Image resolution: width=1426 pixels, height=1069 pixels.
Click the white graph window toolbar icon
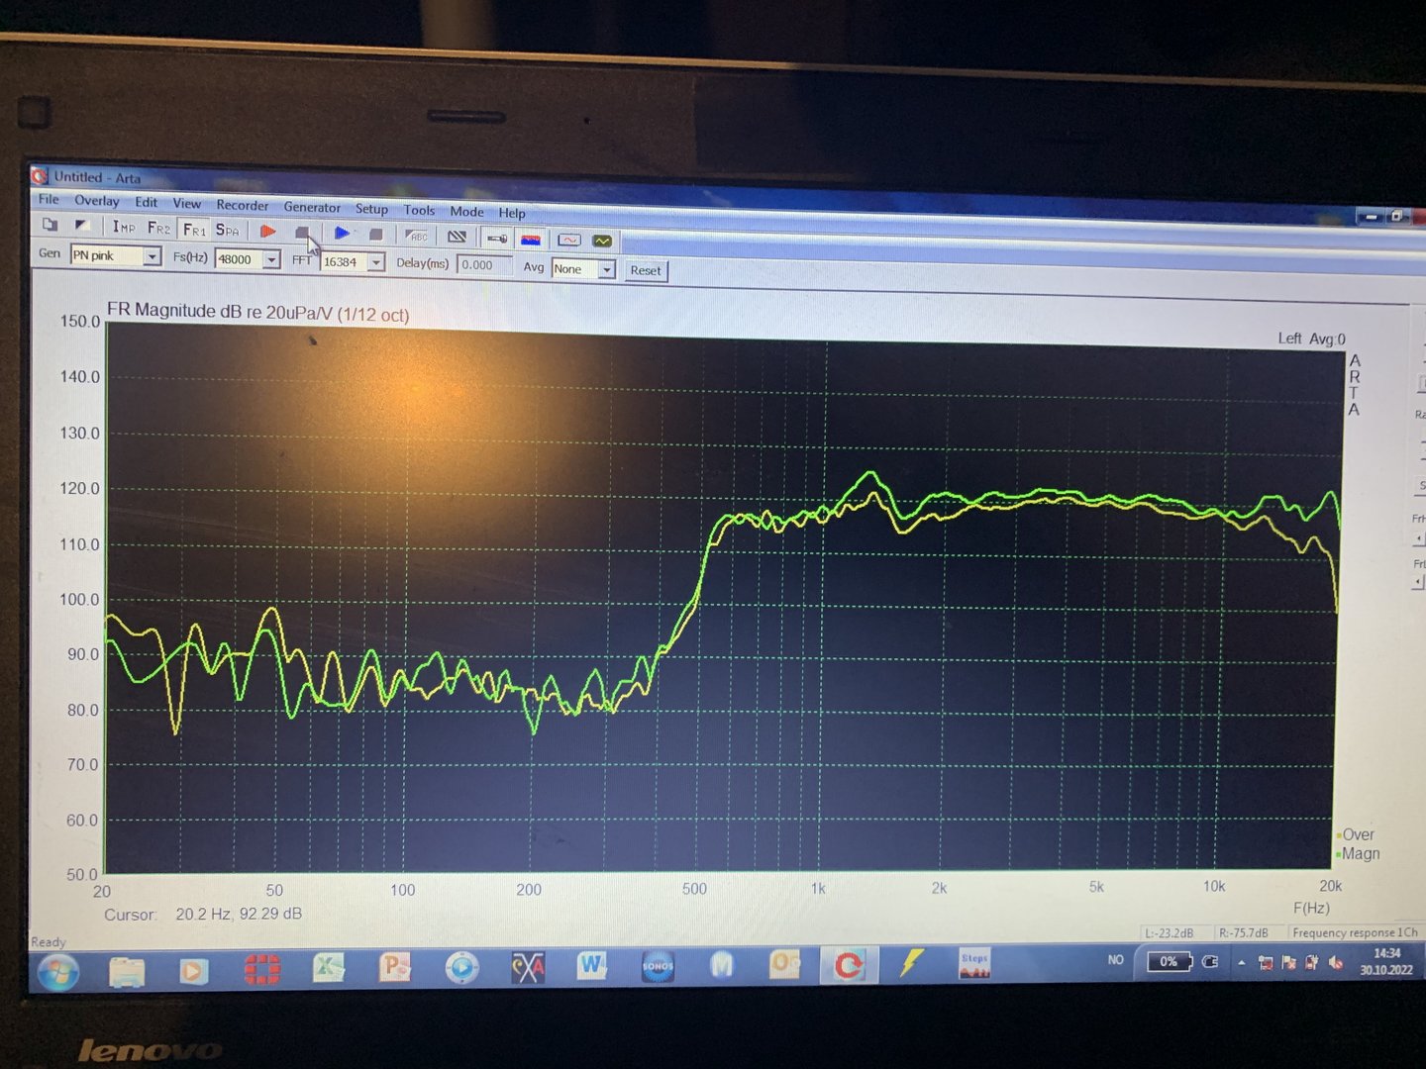point(568,240)
